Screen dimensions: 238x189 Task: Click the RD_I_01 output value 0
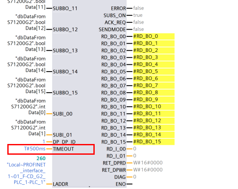coord(135,156)
